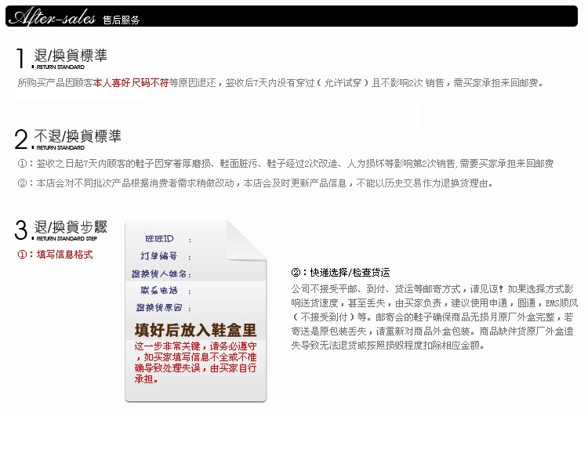Click the large numeral 3 icon
588x449 pixels.
(x=22, y=231)
